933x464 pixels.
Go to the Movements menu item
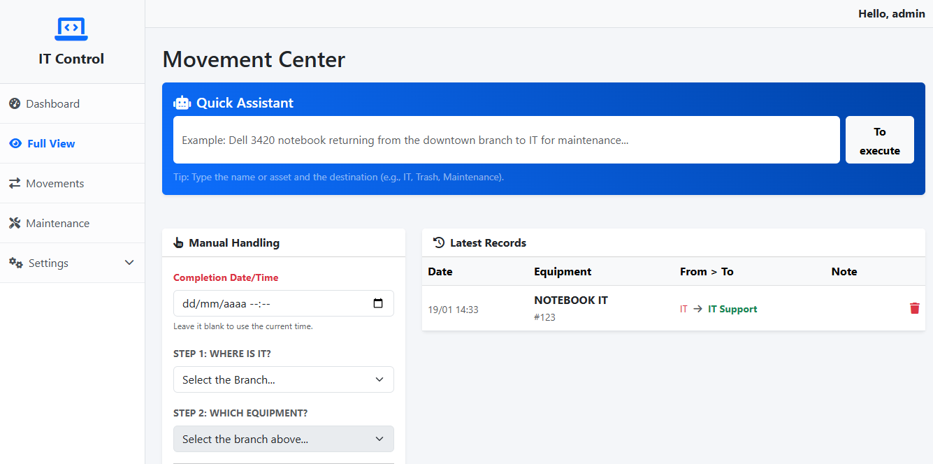(55, 183)
